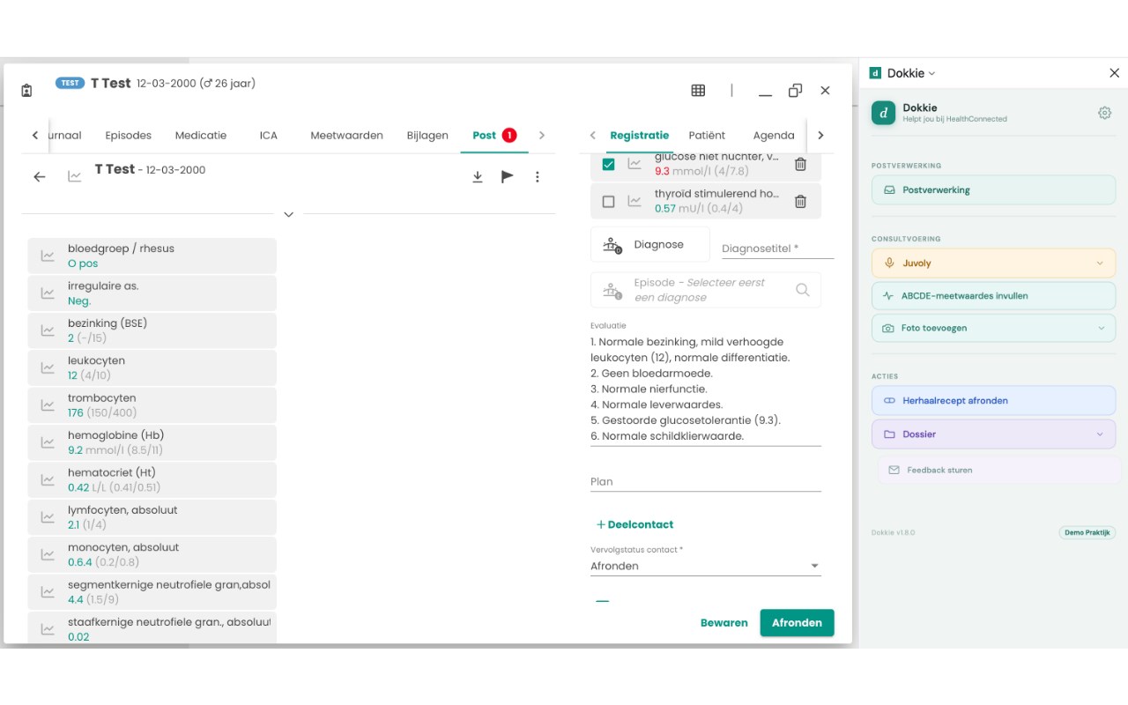Delete the thyroïd stimulerend hormoon entry

[x=800, y=201]
